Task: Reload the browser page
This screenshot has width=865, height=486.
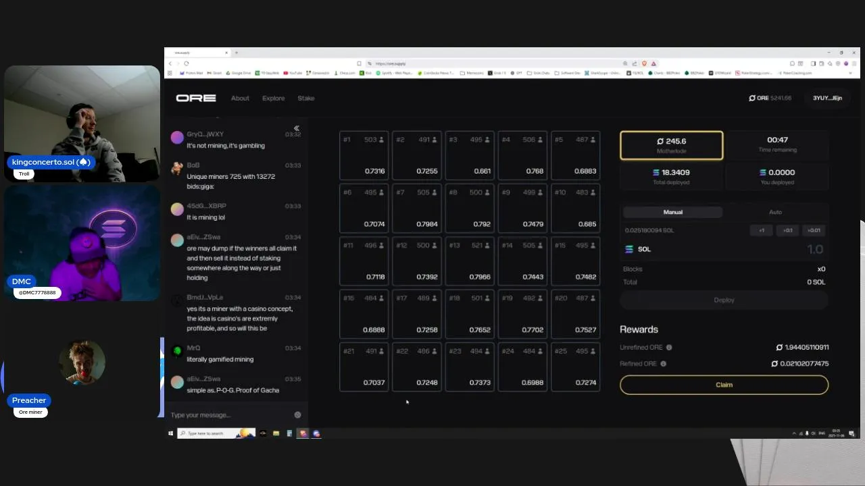Action: coord(186,63)
